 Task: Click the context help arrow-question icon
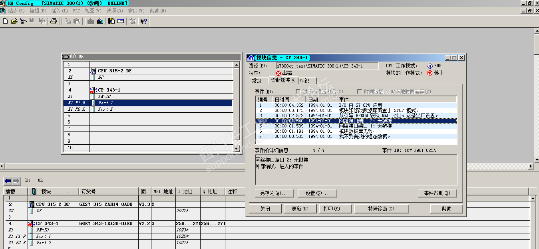coord(143,21)
